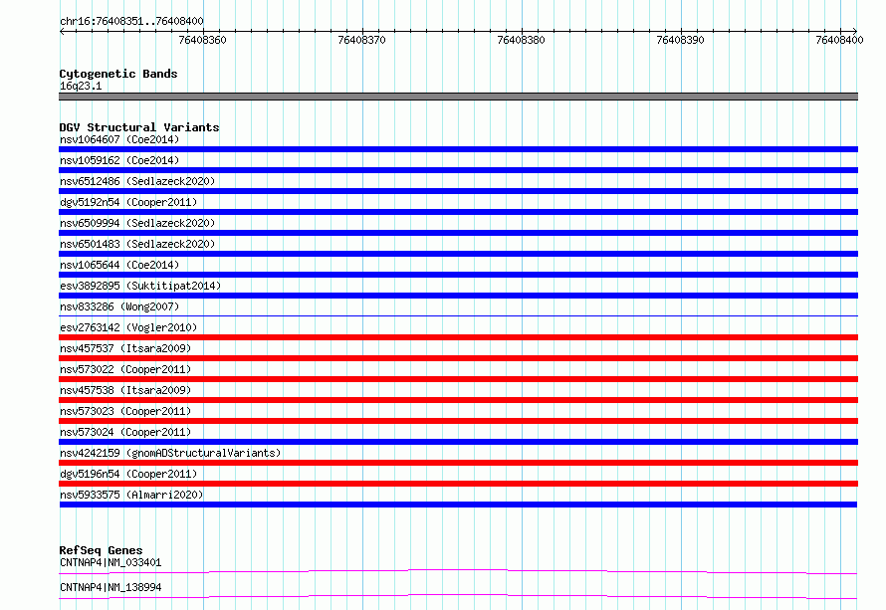Screen dimensions: 886x610
Task: Click the red bar for esv2763142
Action: click(458, 337)
